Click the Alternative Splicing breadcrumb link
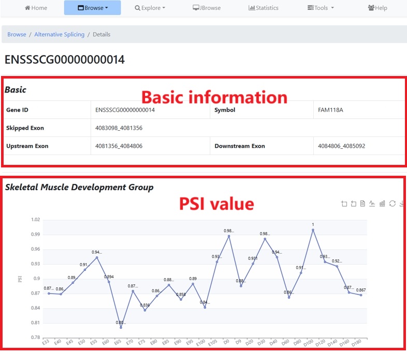This screenshot has width=407, height=354. 59,34
